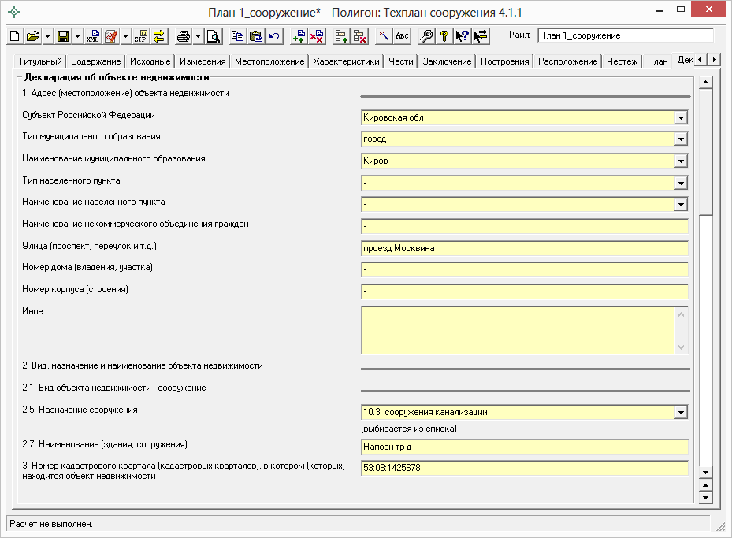Switch to the Содержание tab
Screen dimensions: 732x538
(95, 61)
